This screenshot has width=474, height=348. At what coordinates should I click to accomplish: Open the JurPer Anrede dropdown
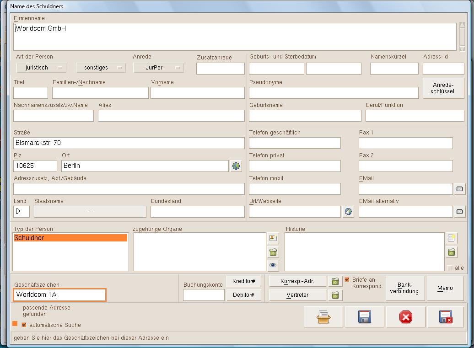158,68
